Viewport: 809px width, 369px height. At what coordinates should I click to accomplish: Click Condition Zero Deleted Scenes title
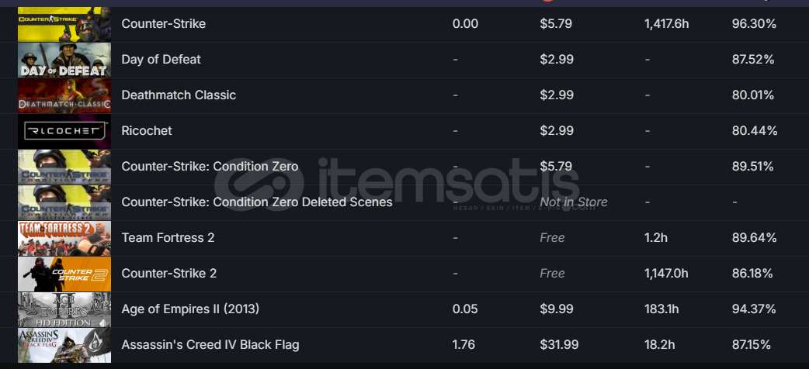click(257, 202)
